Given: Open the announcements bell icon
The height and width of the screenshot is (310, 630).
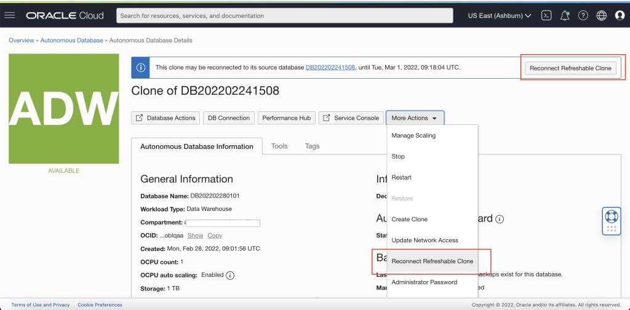Looking at the screenshot, I should click(565, 15).
